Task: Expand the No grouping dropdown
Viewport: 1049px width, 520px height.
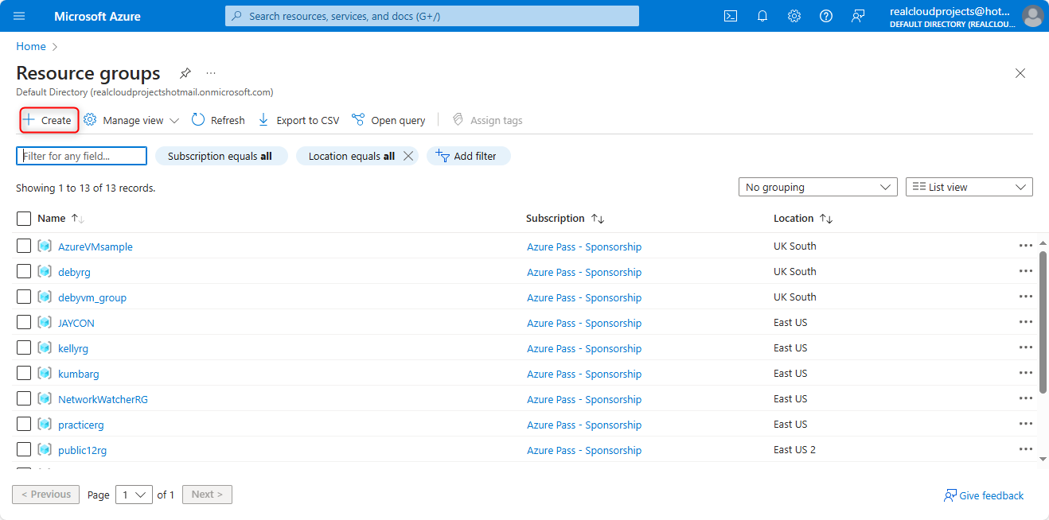Action: tap(817, 187)
